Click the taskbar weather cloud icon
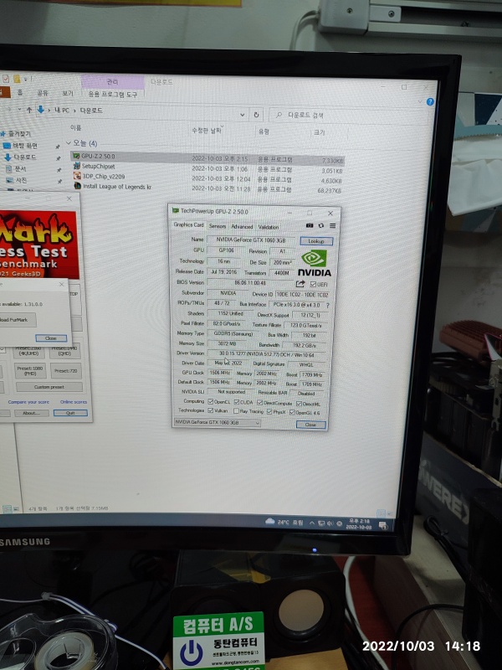 coord(269,521)
